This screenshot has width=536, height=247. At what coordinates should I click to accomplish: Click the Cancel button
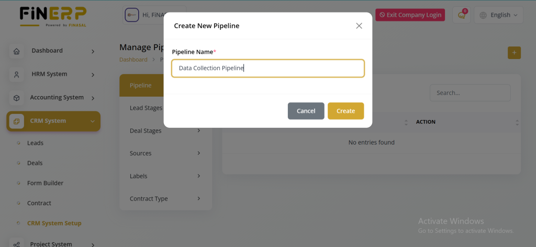[306, 111]
